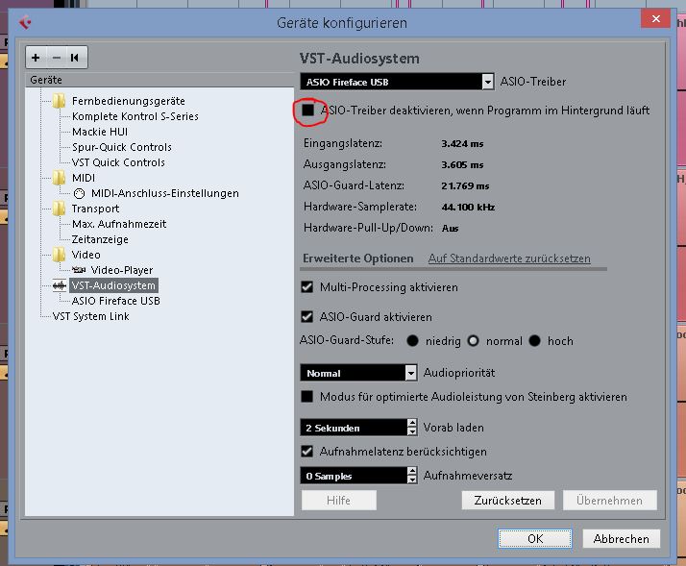Select ASIO-Guard-Stufe niedrig radio button
The width and height of the screenshot is (686, 566).
coord(412,340)
